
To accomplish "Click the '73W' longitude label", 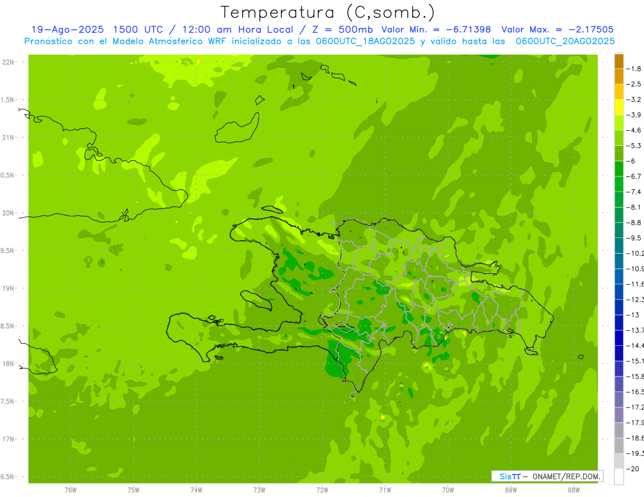I will point(259,489).
